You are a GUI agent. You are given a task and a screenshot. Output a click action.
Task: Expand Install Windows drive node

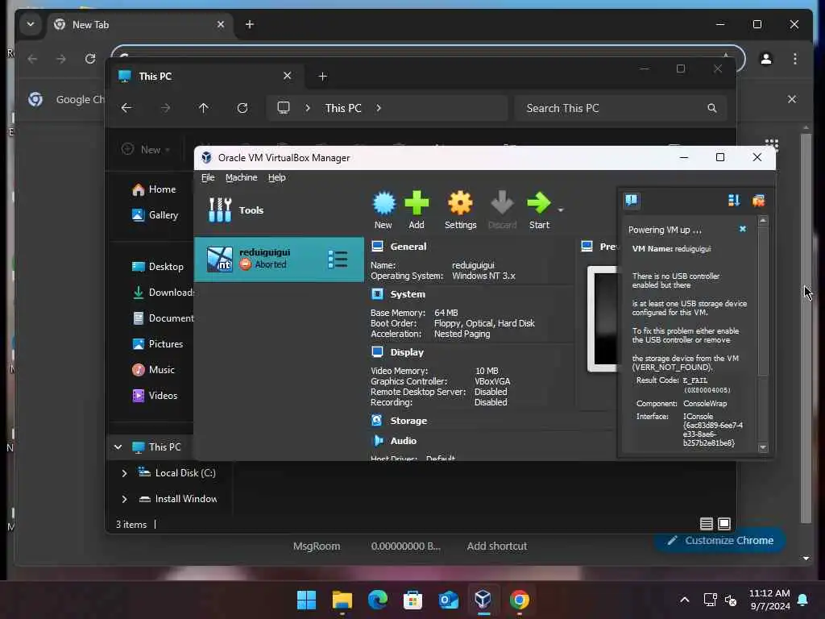coord(124,499)
